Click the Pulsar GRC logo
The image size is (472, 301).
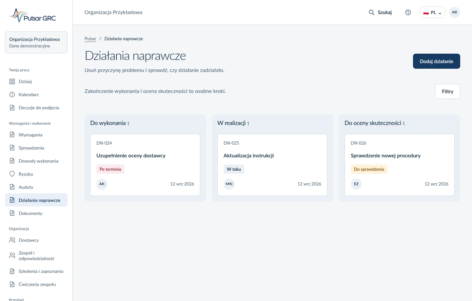(x=32, y=15)
